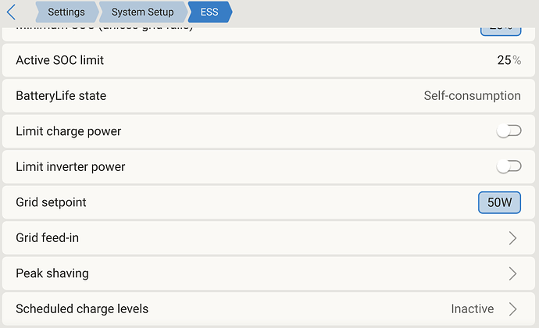The height and width of the screenshot is (328, 539).
Task: Click the Limit charge power label
Action: pyautogui.click(x=69, y=131)
